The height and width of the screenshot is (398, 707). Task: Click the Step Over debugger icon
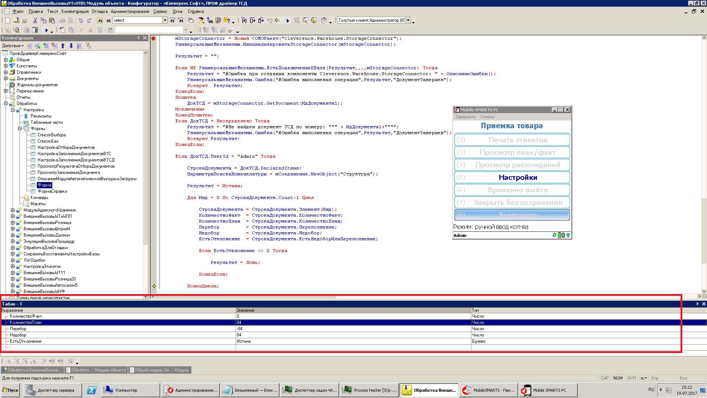pos(253,21)
